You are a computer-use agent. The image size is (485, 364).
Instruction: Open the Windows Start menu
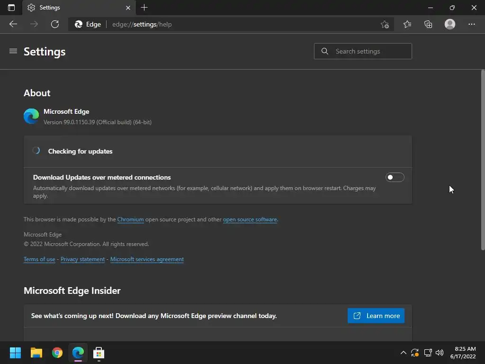point(15,353)
